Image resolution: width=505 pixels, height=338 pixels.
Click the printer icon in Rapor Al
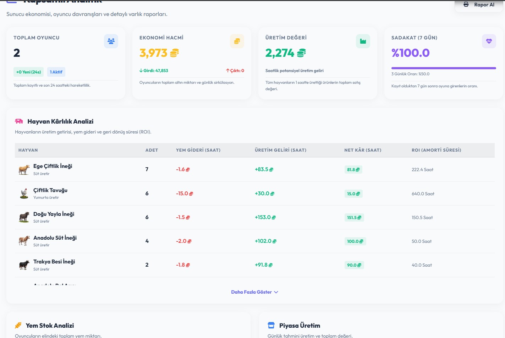tap(466, 5)
